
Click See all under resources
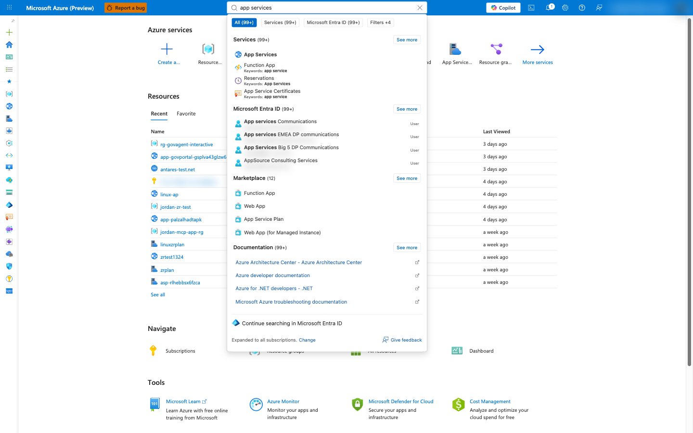pos(158,295)
